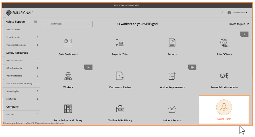255x137 pixels.
Task: Click the info 'i' icon in header
Action: click(222, 13)
